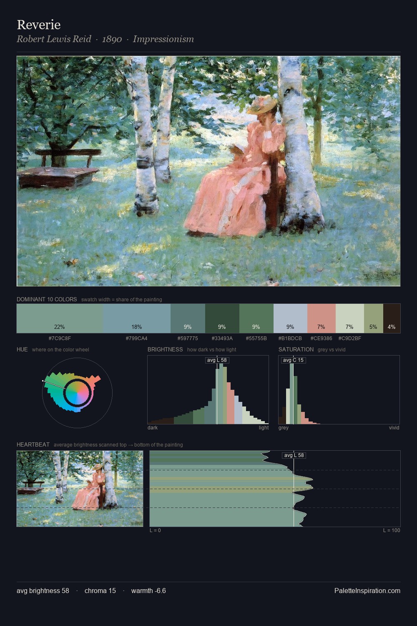Pick the dark teal swatch above #597775
The height and width of the screenshot is (626, 417).
pyautogui.click(x=188, y=318)
